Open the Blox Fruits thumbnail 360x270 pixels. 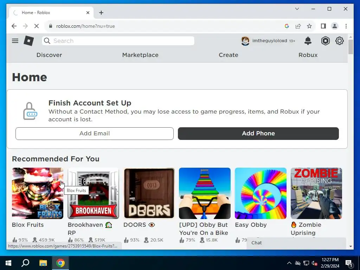(38, 193)
